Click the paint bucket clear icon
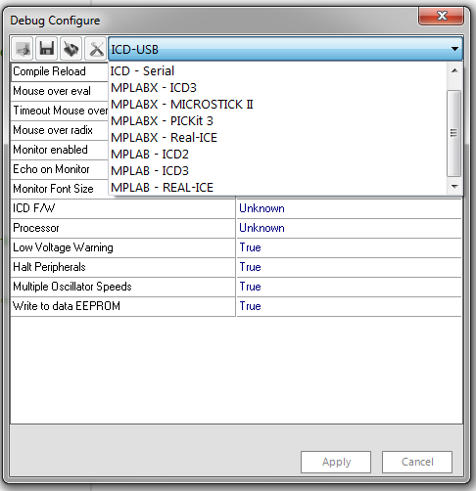476x491 pixels. pyautogui.click(x=71, y=49)
